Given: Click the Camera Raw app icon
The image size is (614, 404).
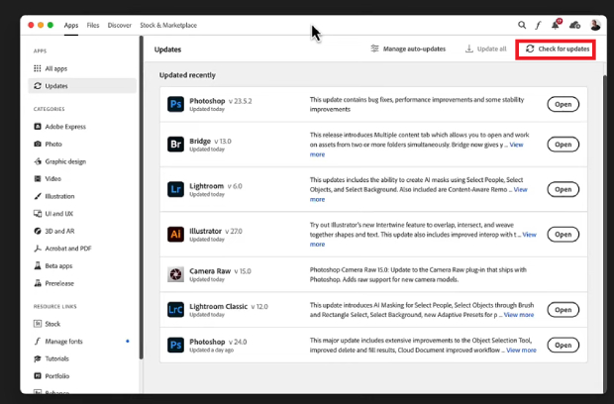Looking at the screenshot, I should tap(175, 273).
